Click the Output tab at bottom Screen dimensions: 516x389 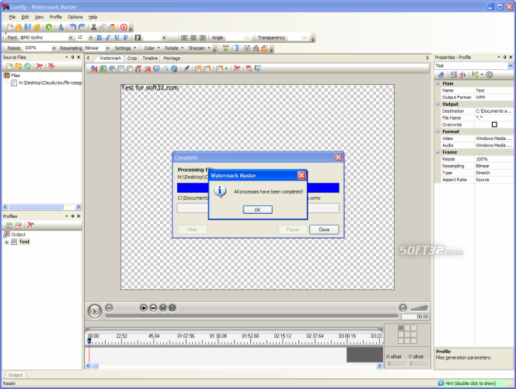(15, 375)
